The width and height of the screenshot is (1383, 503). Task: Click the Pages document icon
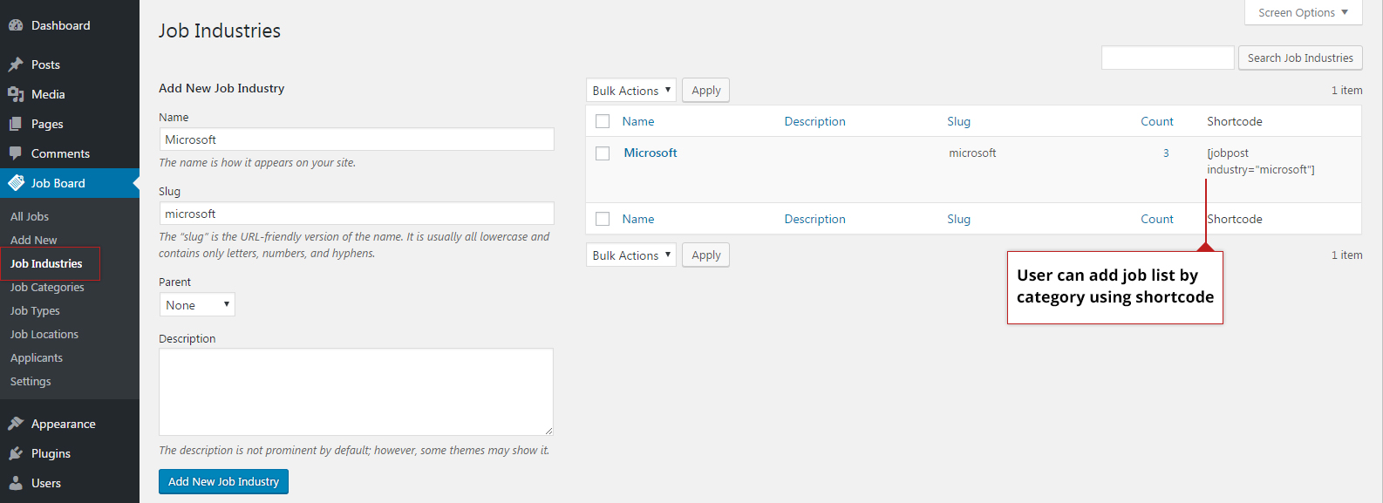click(16, 124)
